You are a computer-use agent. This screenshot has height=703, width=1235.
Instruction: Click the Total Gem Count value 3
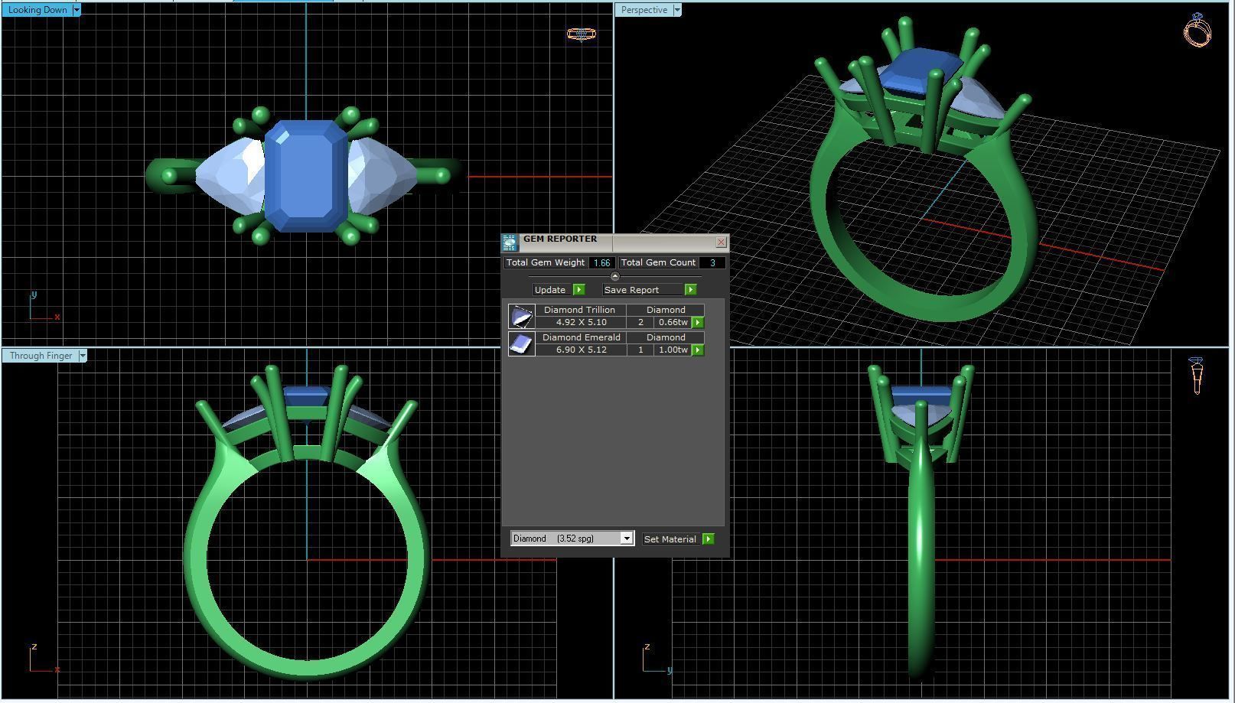(712, 262)
